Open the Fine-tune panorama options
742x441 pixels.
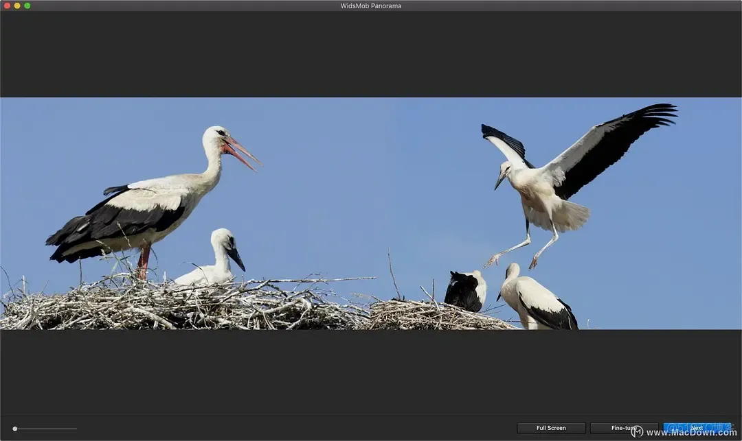[x=624, y=428]
